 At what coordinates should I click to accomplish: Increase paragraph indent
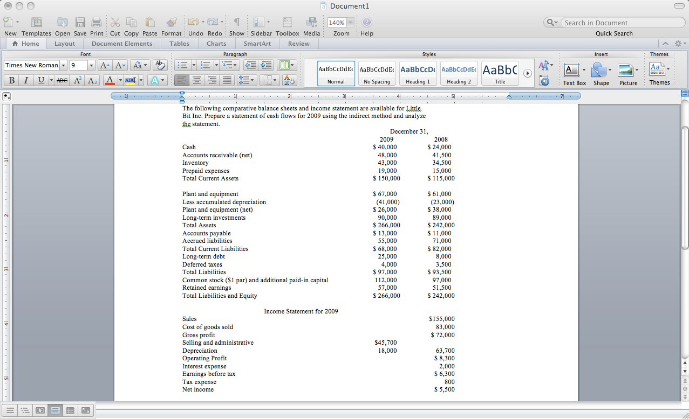pos(266,65)
